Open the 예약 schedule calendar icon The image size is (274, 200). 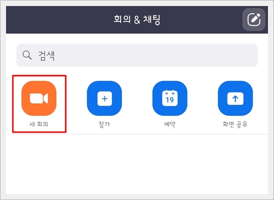tap(170, 98)
